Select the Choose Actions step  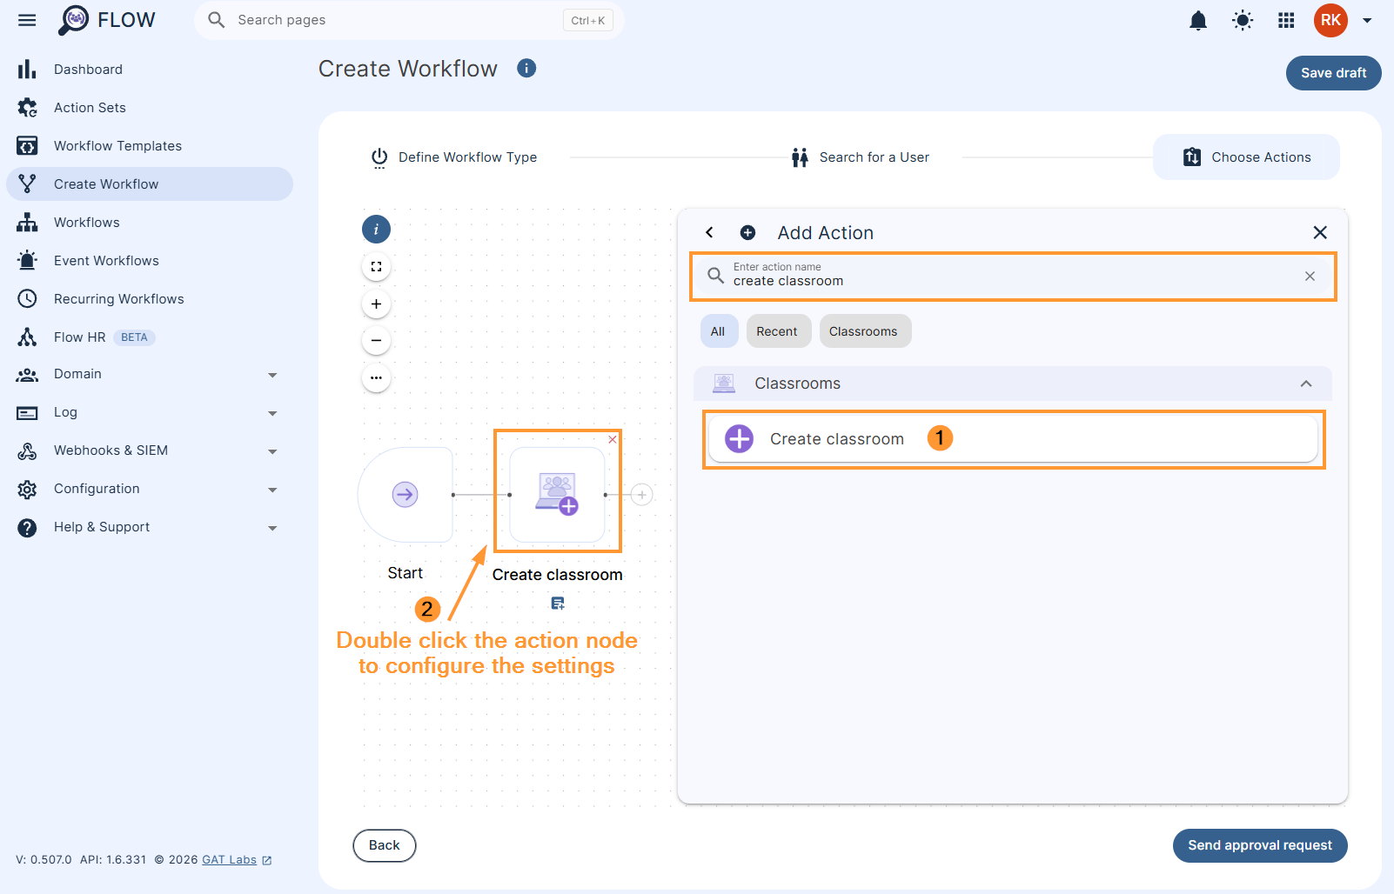click(x=1246, y=157)
